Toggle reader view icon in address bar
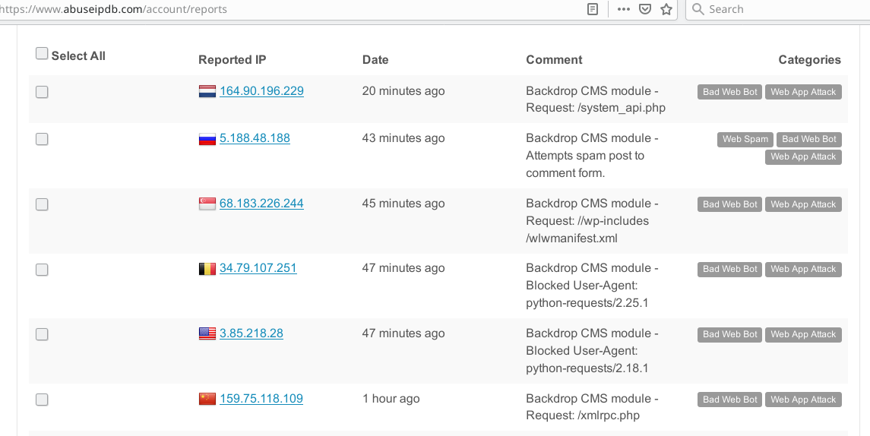The image size is (870, 436). coord(593,9)
